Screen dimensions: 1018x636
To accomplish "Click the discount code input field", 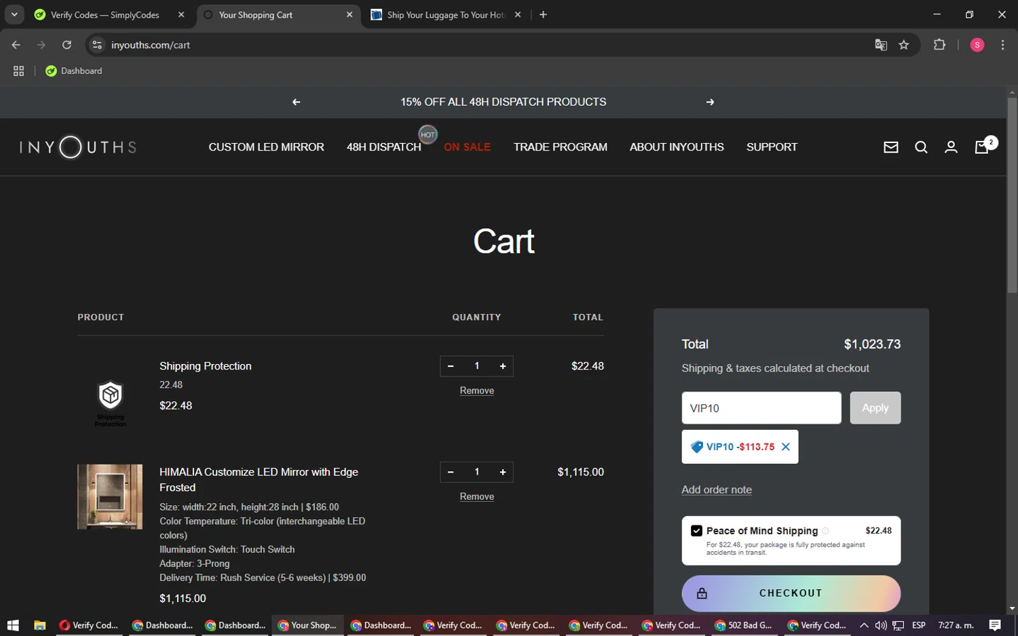I will coord(761,408).
